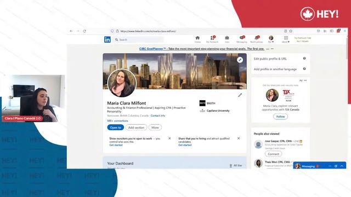Click the LinkedIn Search field

click(139, 39)
